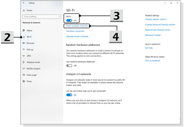This screenshot has width=184, height=127.
Task: Open Airplane mode settings
Action: tap(33, 62)
